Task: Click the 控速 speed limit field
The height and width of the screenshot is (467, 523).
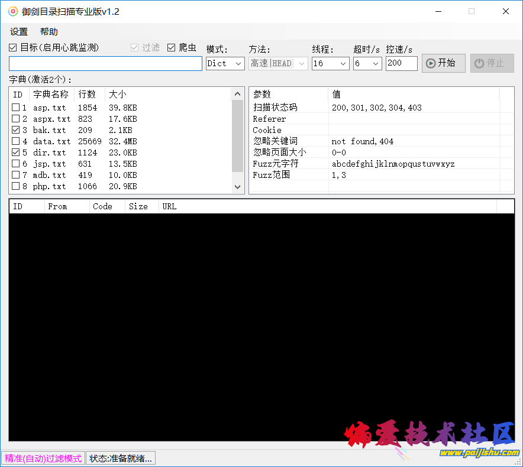Action: tap(401, 63)
